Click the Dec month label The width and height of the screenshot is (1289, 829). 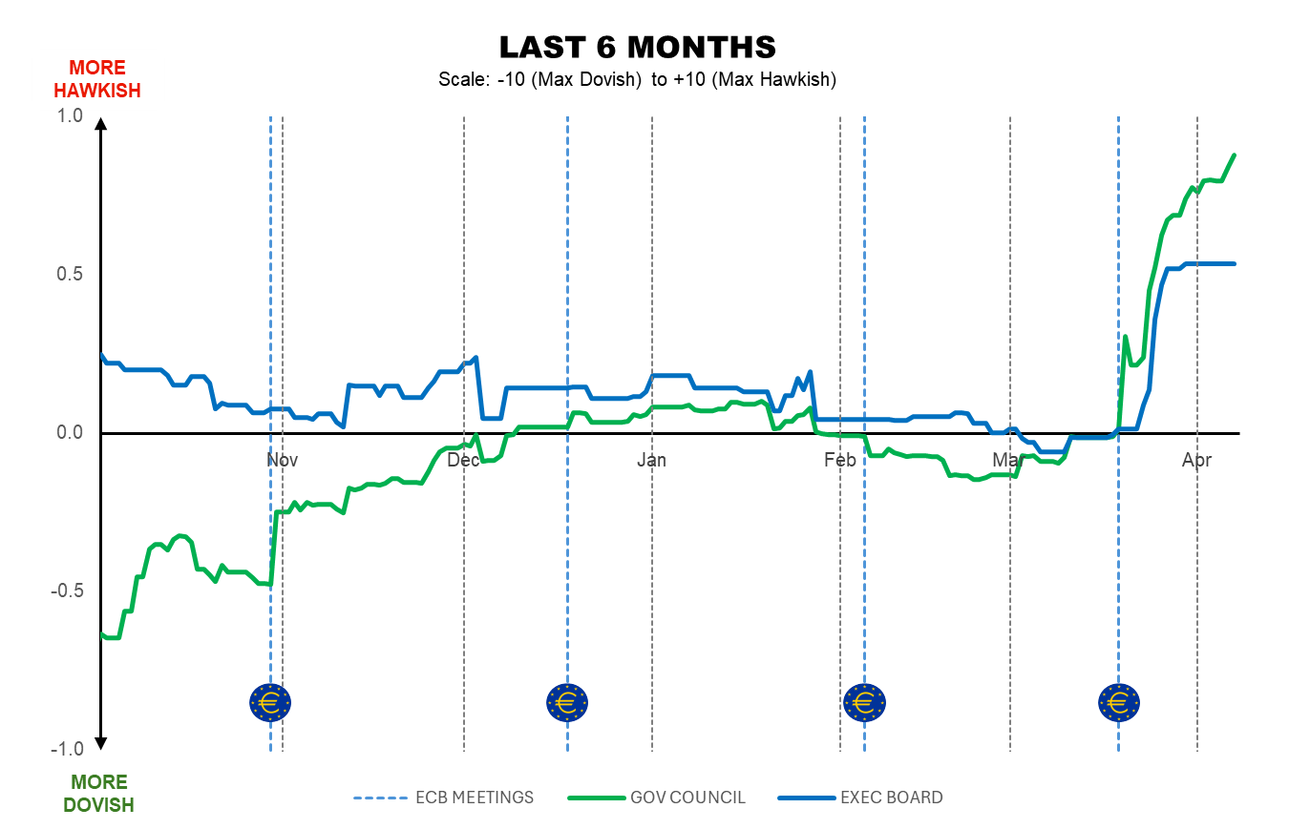pyautogui.click(x=463, y=461)
